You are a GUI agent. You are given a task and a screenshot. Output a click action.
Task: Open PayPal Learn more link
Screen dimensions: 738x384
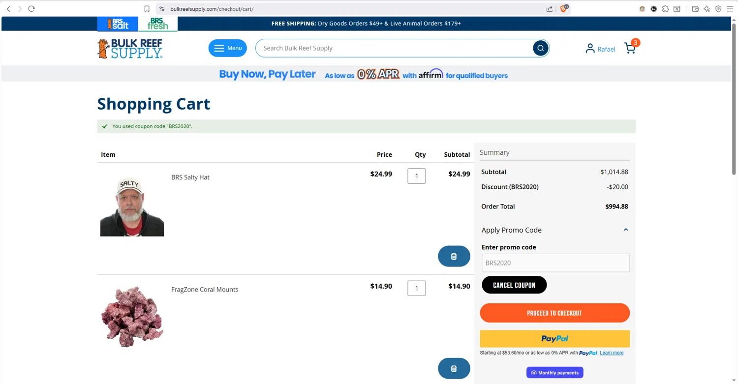[x=612, y=353]
